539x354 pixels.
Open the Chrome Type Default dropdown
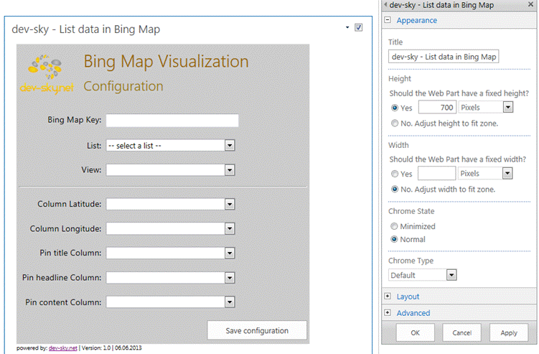point(423,275)
